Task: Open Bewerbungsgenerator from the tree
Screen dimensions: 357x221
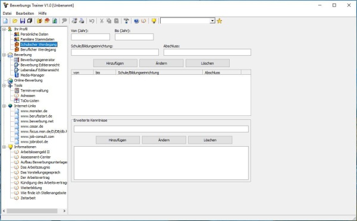Action: coord(37,60)
